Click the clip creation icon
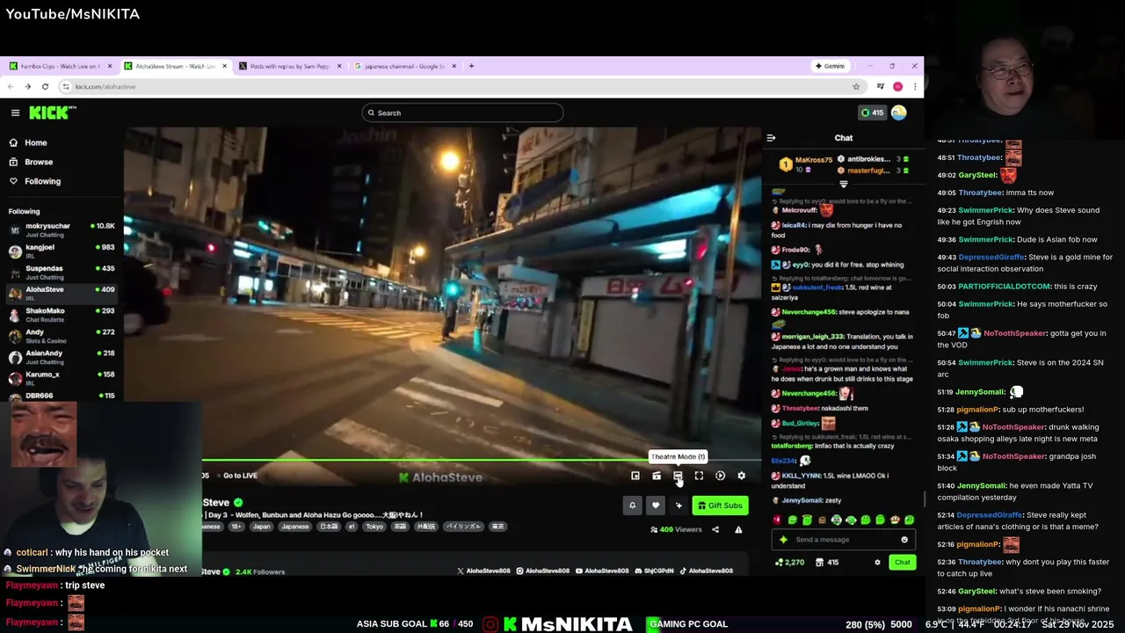The image size is (1125, 633). (657, 476)
